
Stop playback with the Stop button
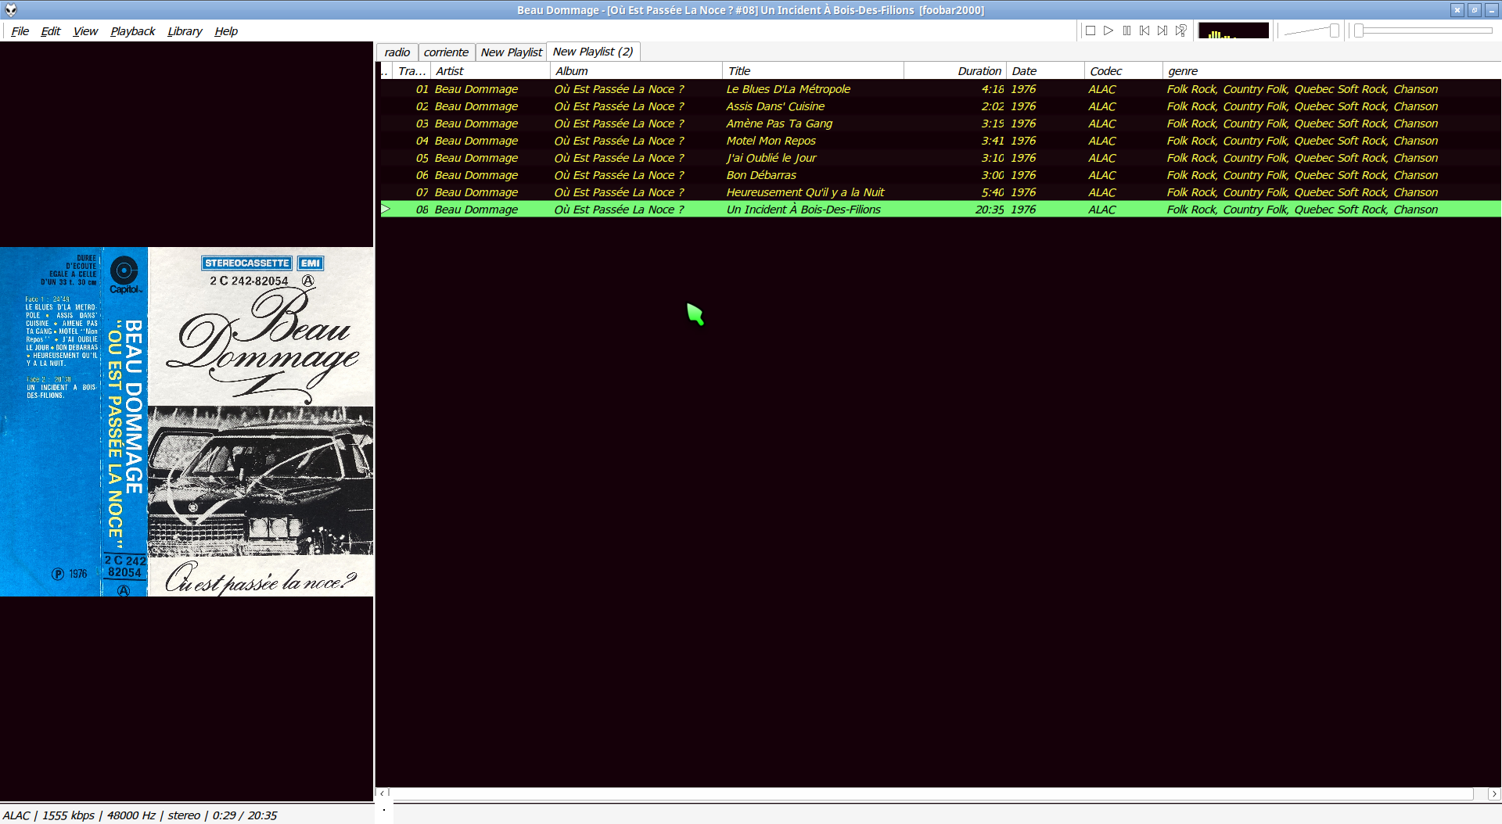(x=1090, y=30)
